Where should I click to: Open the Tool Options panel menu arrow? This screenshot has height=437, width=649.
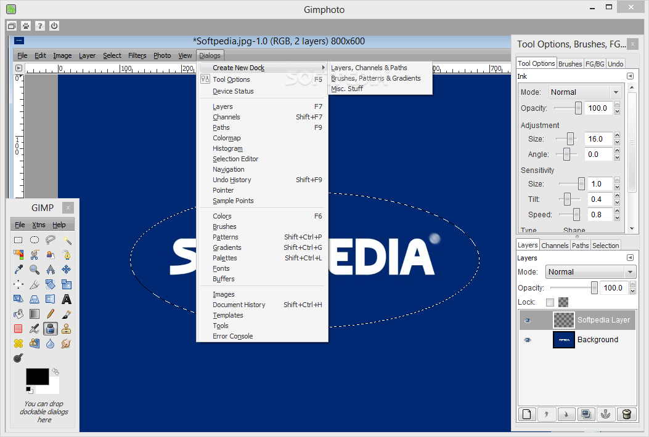coord(630,76)
